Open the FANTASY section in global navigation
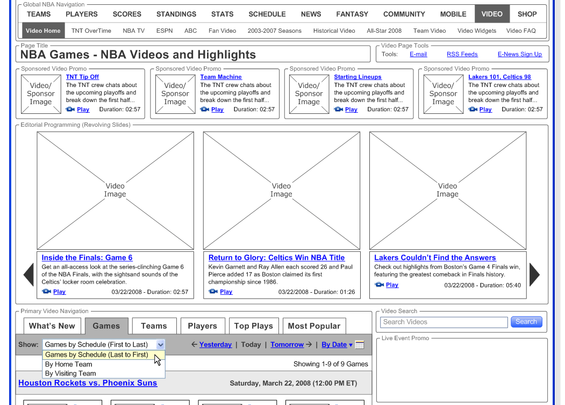 coord(352,14)
